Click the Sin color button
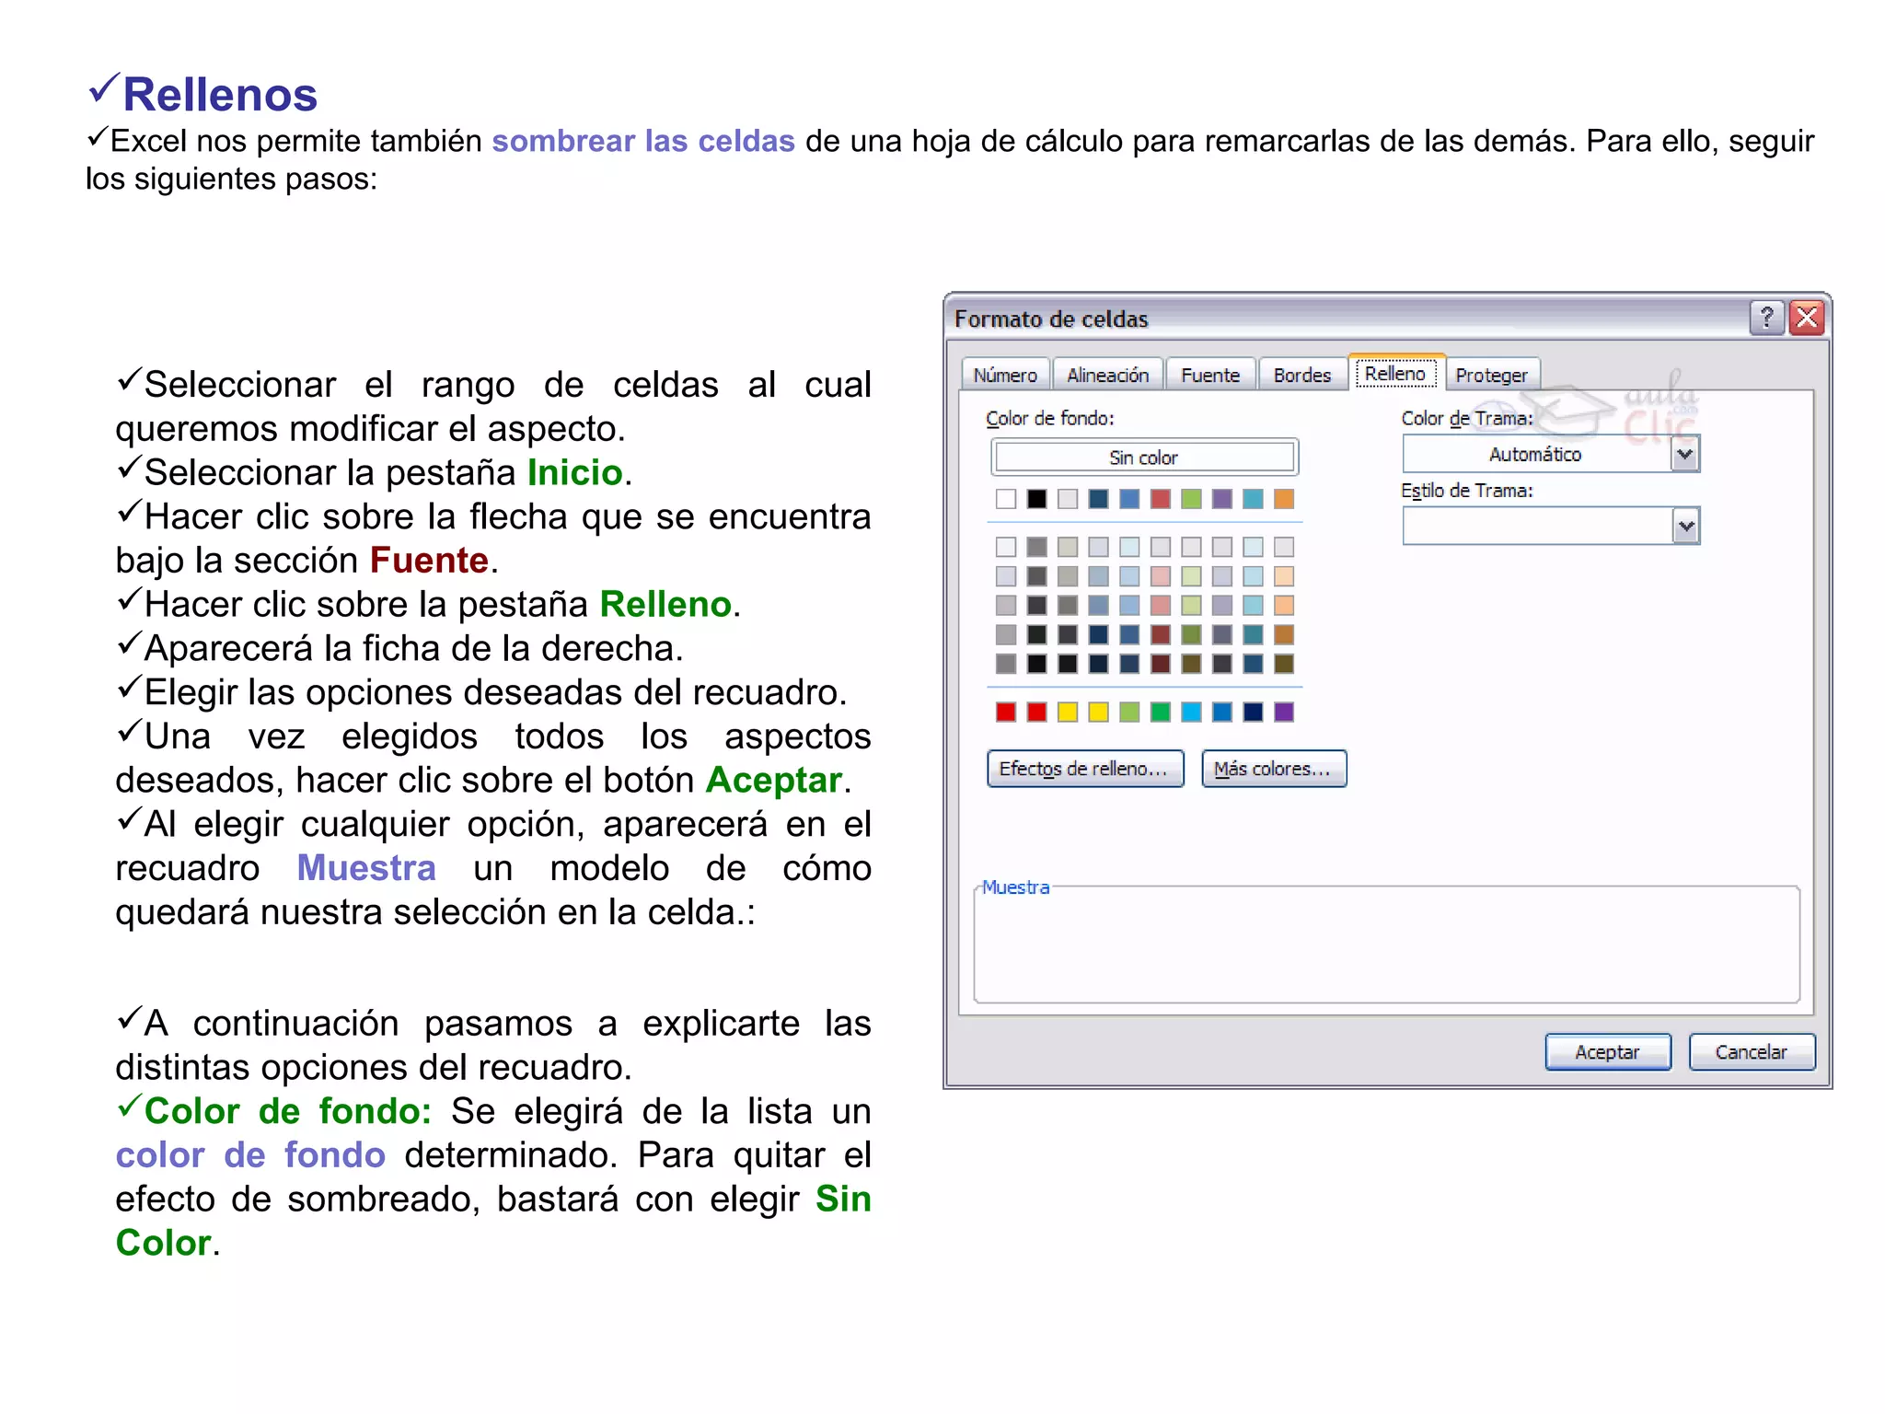This screenshot has width=1885, height=1414. coord(1143,458)
